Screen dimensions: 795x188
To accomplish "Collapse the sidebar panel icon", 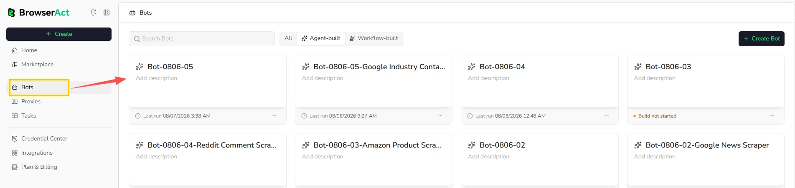I will 107,13.
